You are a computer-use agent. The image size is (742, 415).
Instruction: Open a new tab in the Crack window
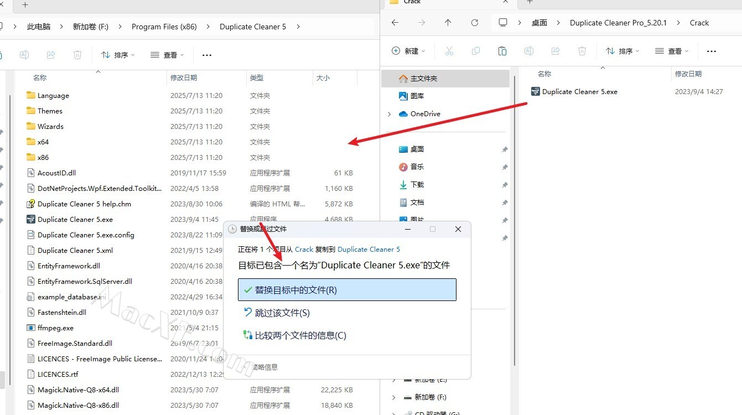[530, 2]
